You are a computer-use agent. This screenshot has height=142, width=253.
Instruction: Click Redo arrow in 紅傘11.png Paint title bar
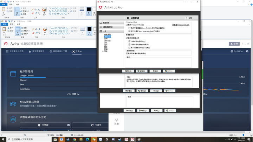(11, 2)
